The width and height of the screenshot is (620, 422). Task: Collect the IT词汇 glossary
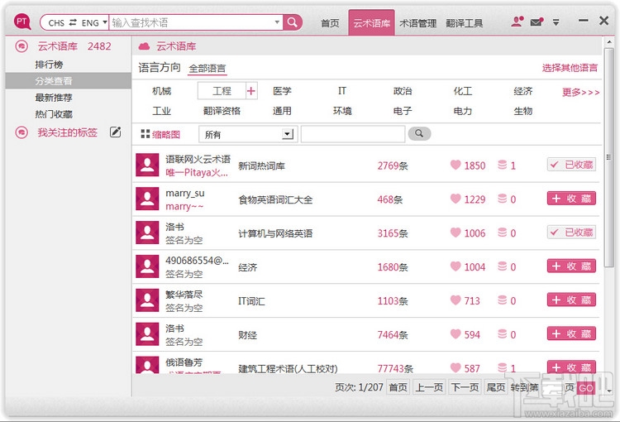(x=571, y=300)
